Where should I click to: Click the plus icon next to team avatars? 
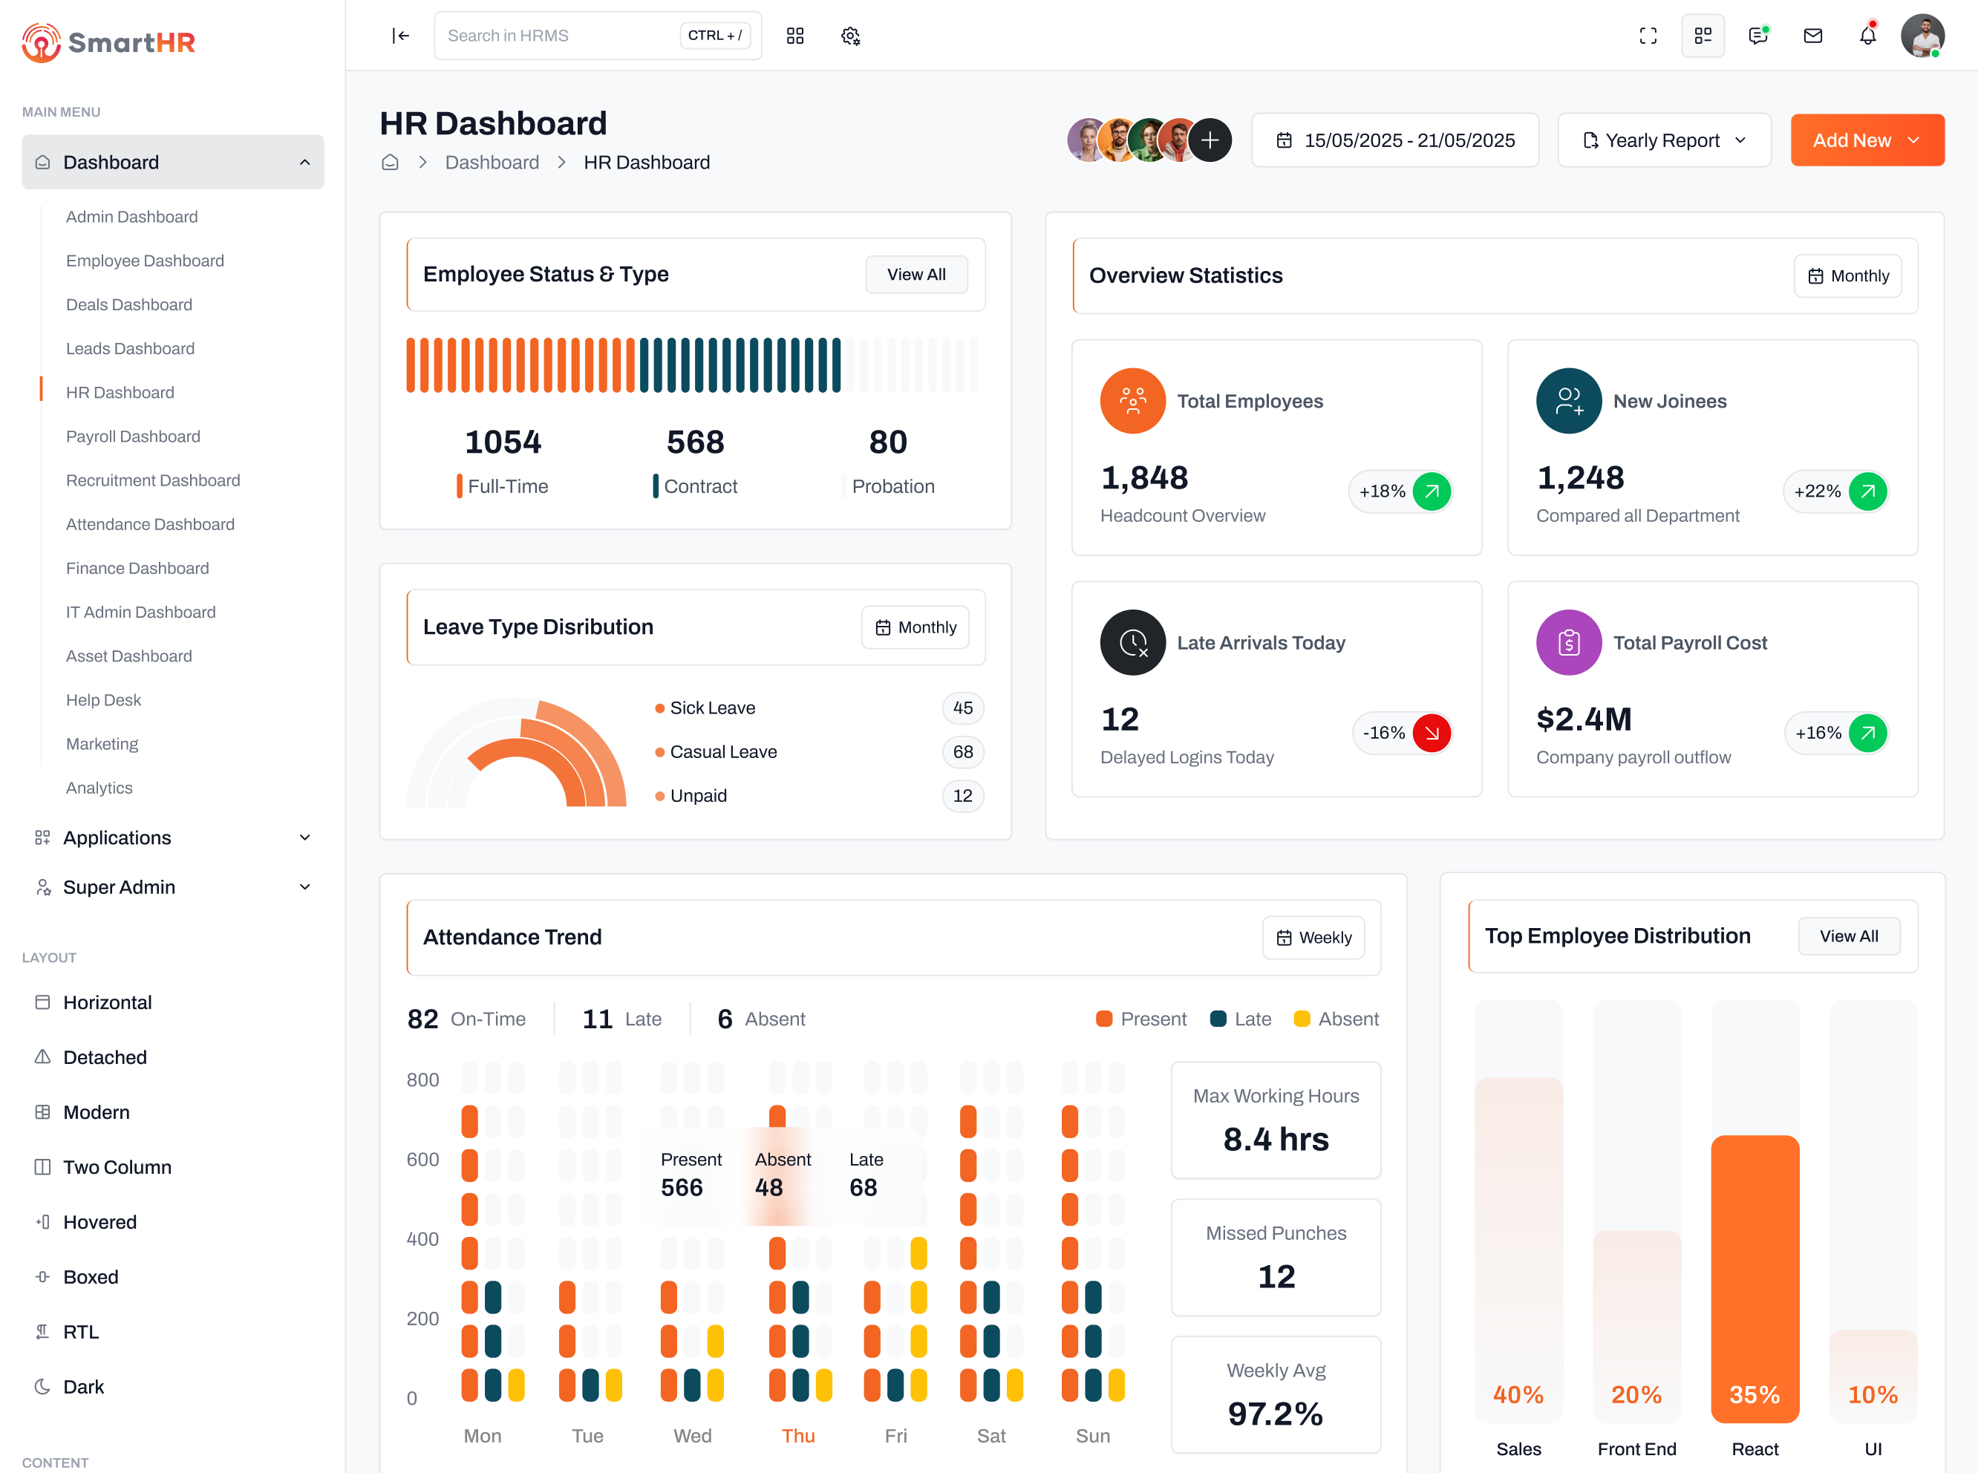pyautogui.click(x=1210, y=140)
